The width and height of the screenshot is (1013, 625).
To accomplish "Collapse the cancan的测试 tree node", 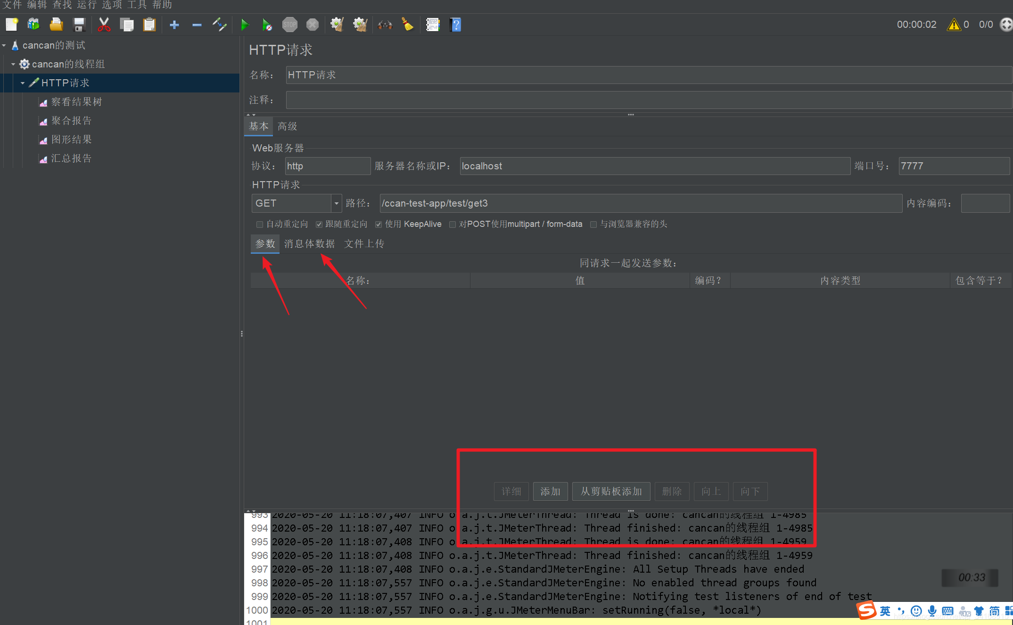I will 4,45.
